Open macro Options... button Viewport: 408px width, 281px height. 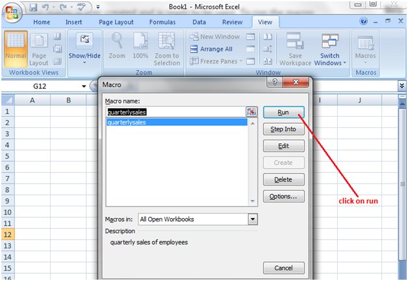(x=283, y=196)
